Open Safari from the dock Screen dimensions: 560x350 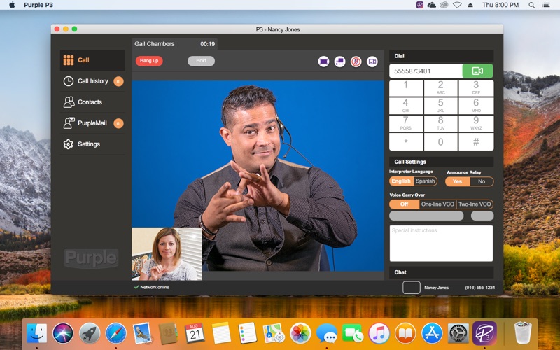(x=115, y=333)
